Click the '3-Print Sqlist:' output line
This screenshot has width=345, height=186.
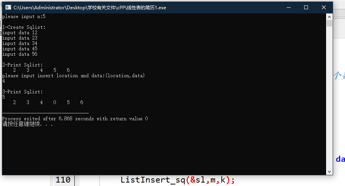[x=22, y=92]
